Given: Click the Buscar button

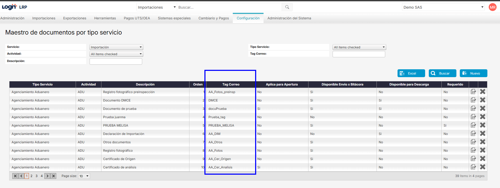Looking at the screenshot, I should pyautogui.click(x=442, y=73).
